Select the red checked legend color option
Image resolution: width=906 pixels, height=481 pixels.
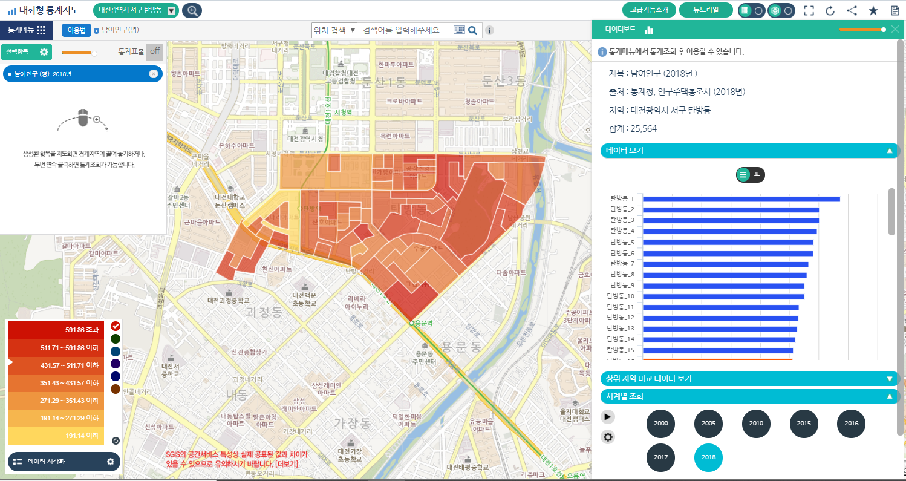point(116,326)
